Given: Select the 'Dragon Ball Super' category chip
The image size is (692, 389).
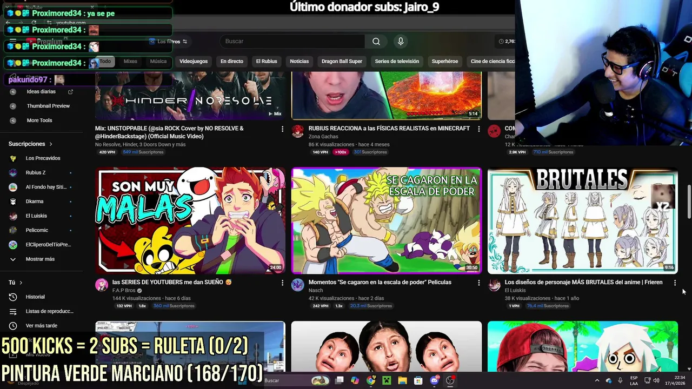Looking at the screenshot, I should tap(342, 62).
